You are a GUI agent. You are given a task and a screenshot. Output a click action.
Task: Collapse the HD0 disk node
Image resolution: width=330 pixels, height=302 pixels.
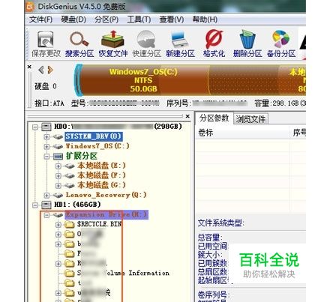pos(35,127)
